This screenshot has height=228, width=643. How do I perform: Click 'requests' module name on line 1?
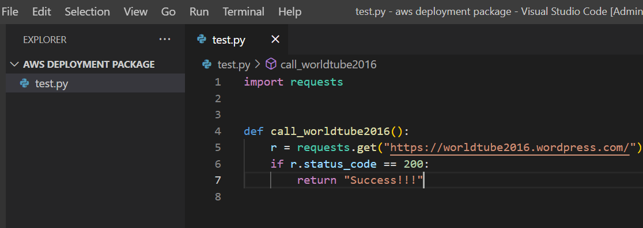[316, 82]
